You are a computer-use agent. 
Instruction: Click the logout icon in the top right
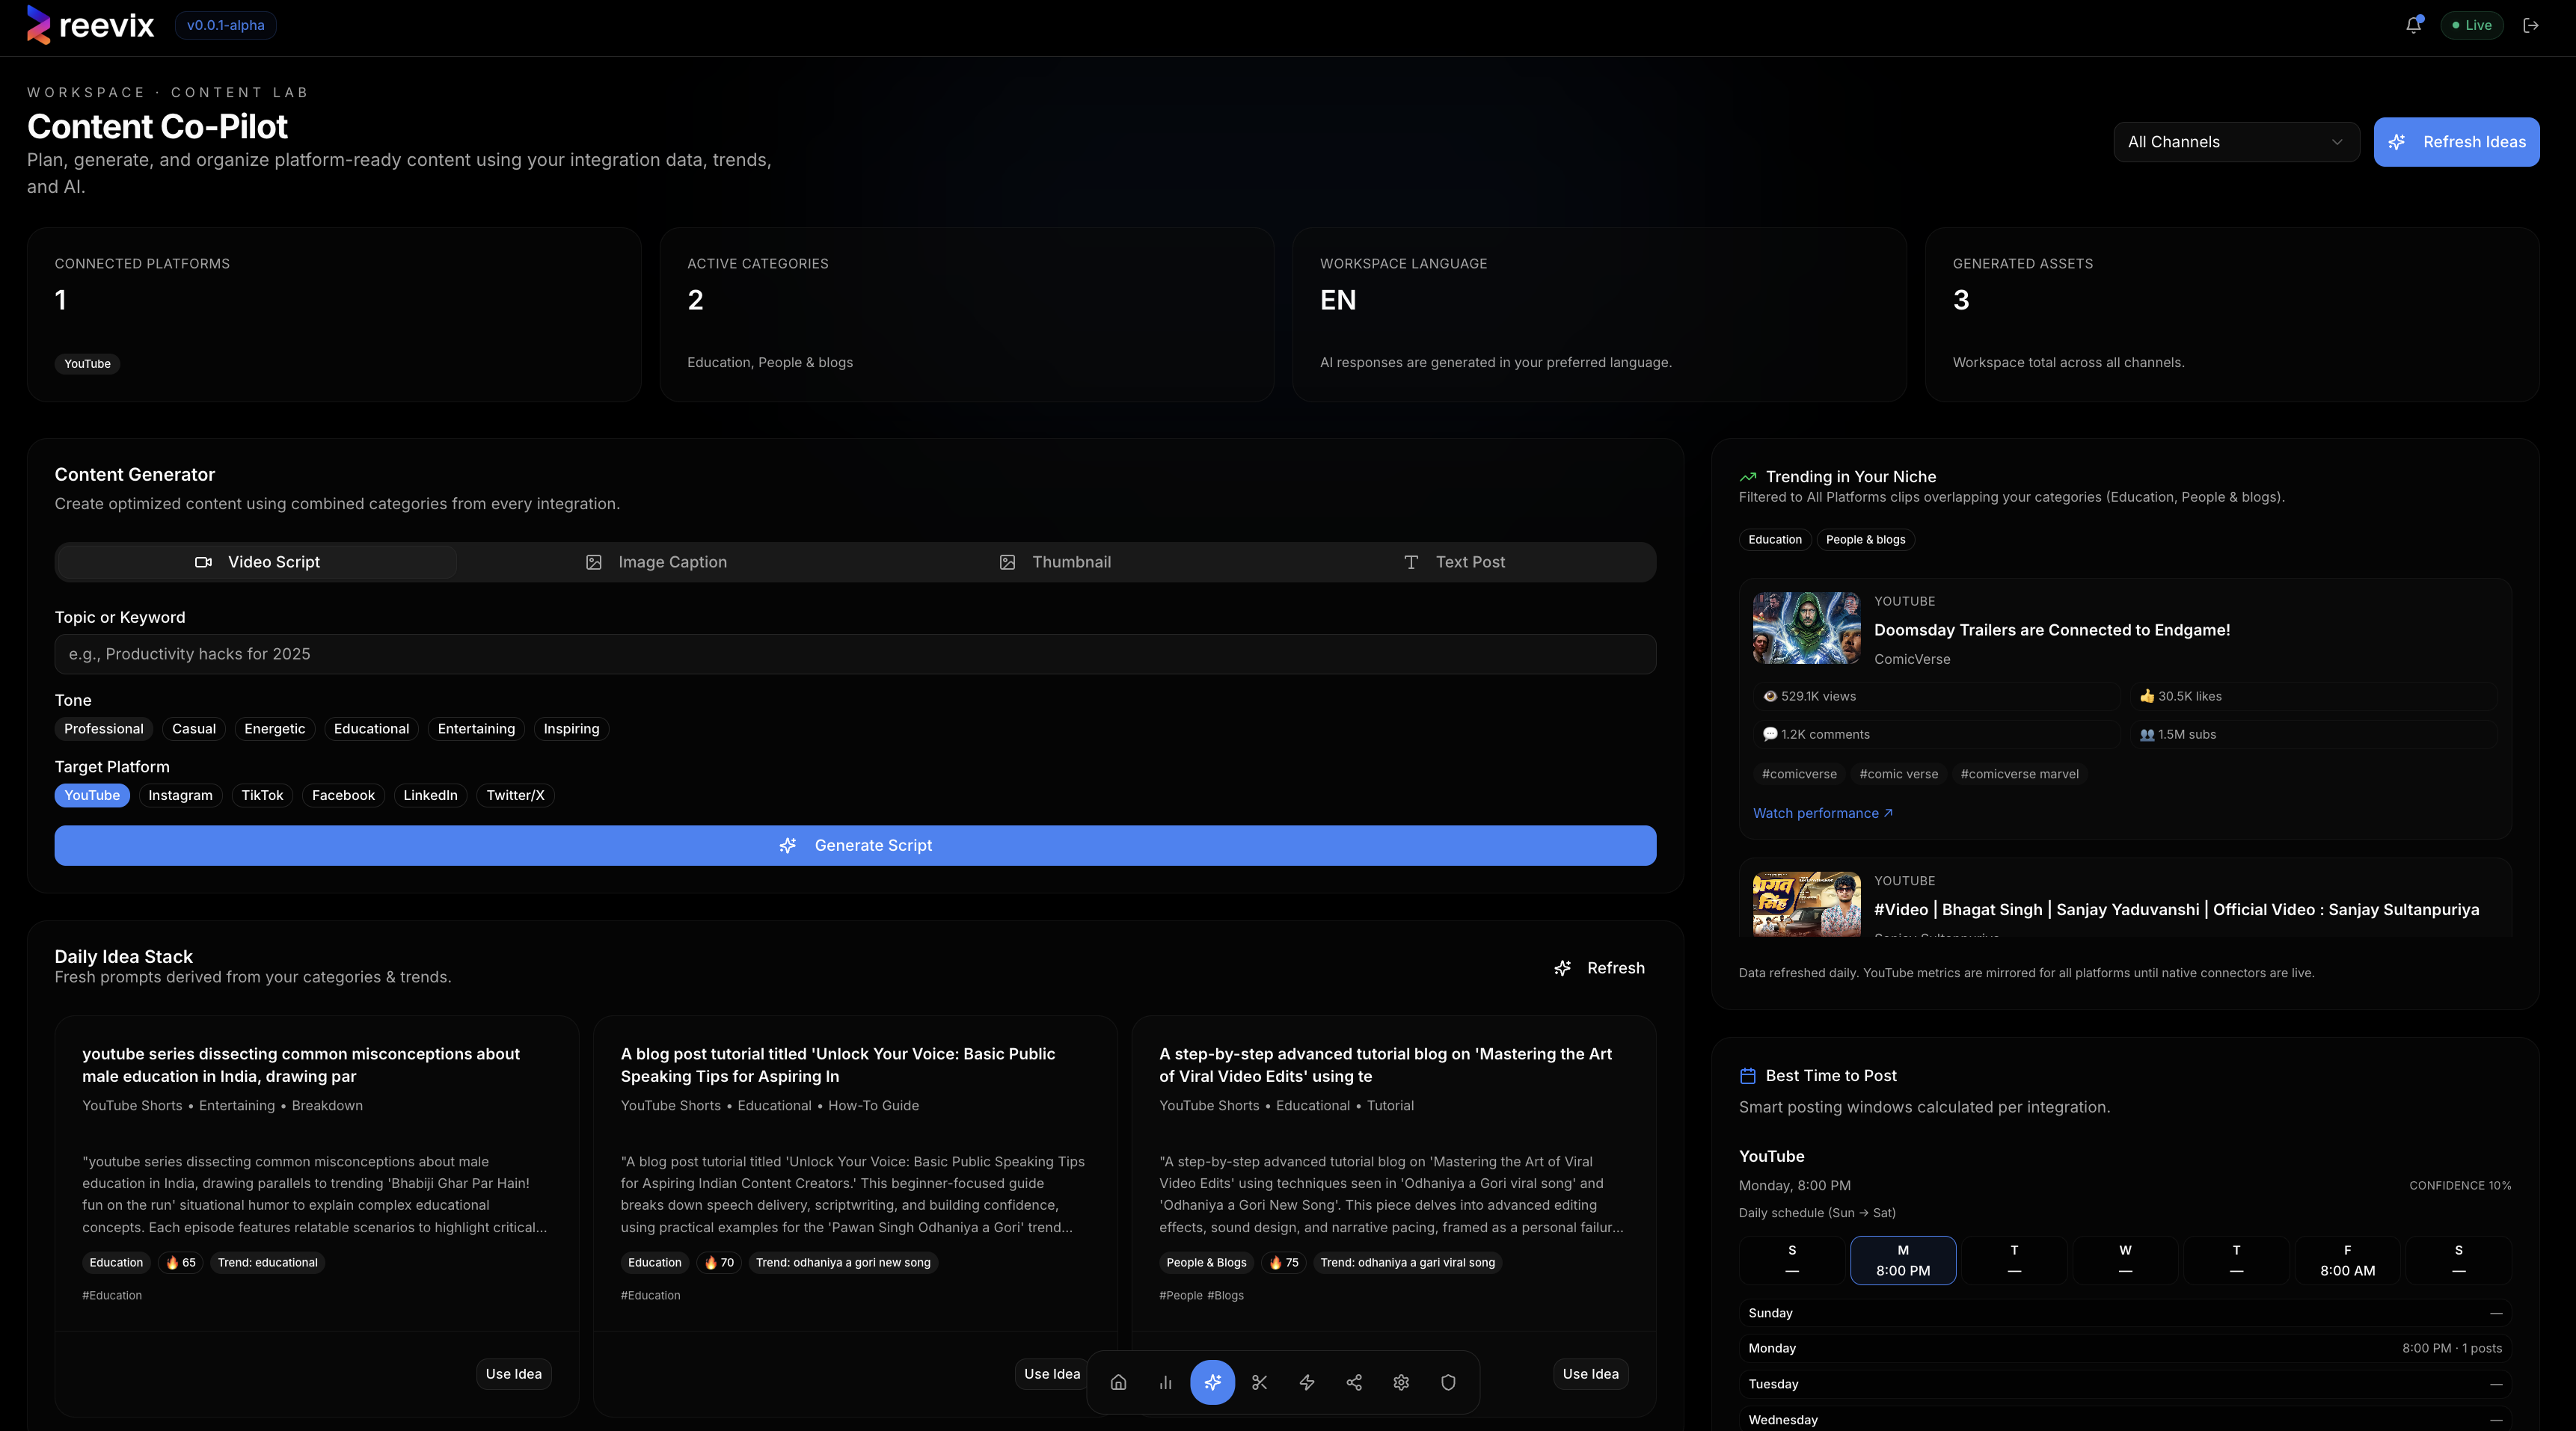point(2532,25)
